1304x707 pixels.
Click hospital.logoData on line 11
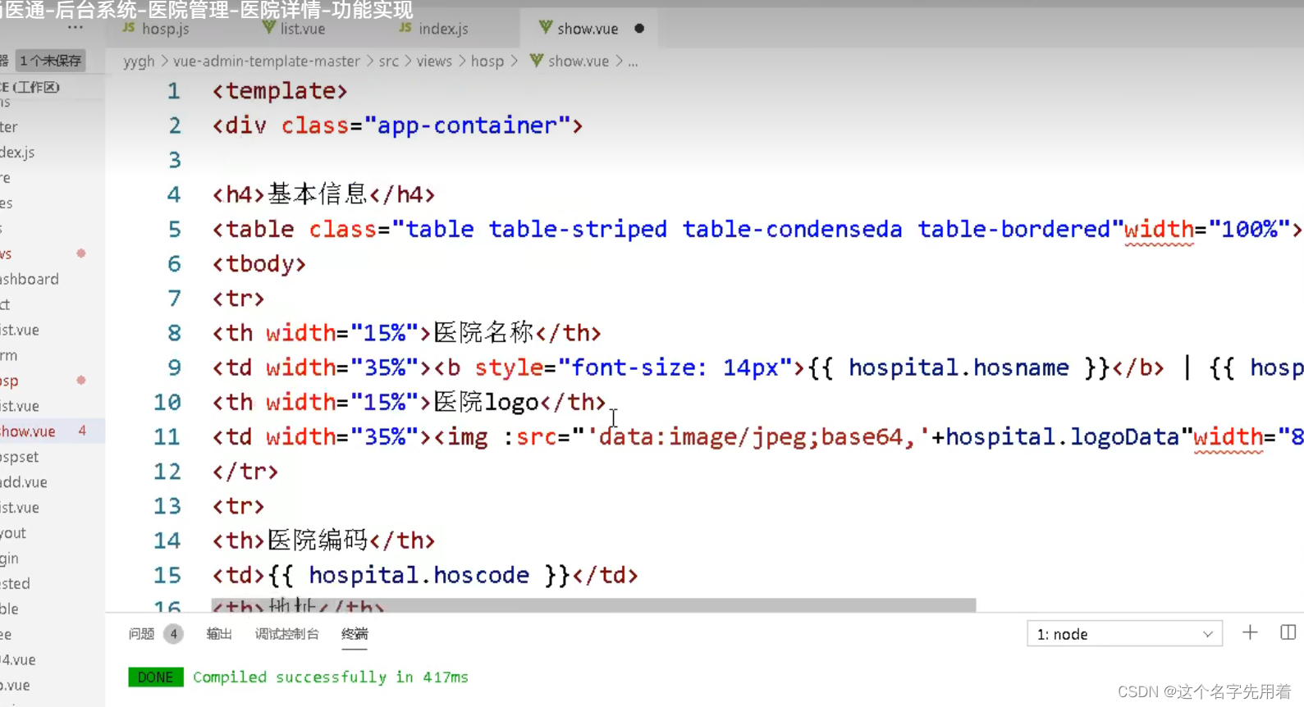1063,437
